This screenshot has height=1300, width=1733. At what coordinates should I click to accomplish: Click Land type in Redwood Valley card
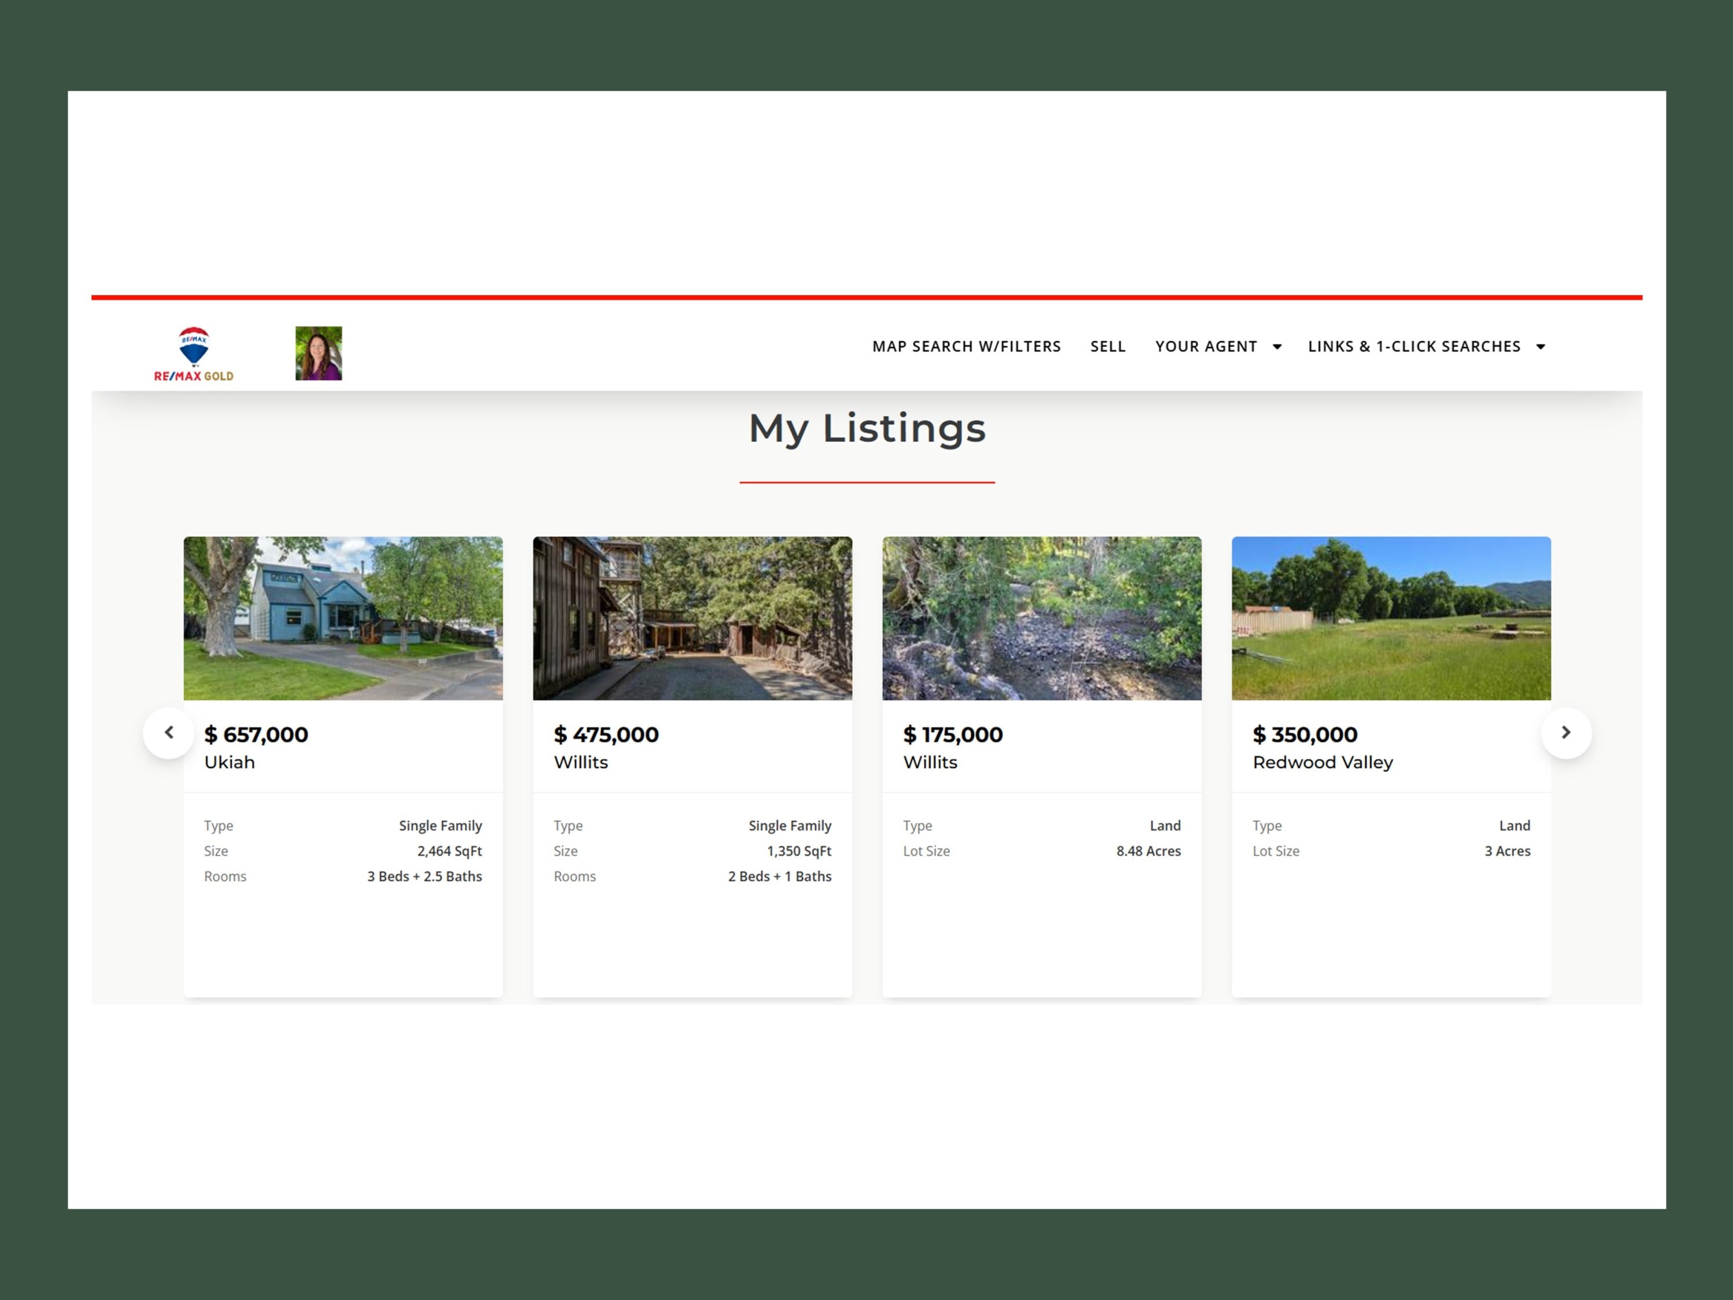click(x=1514, y=826)
